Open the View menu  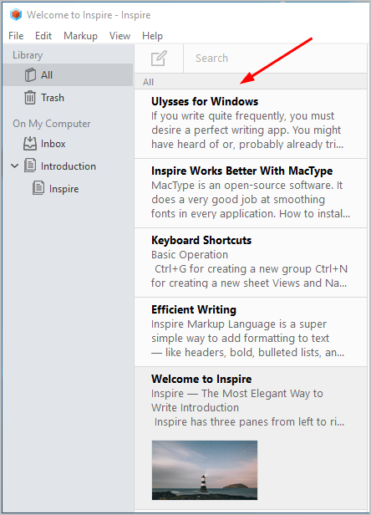point(119,35)
